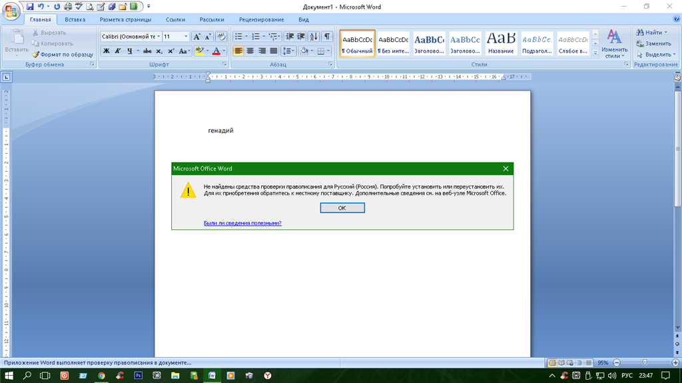The height and width of the screenshot is (383, 682).
Task: Open the font name combo box
Action: (131, 37)
